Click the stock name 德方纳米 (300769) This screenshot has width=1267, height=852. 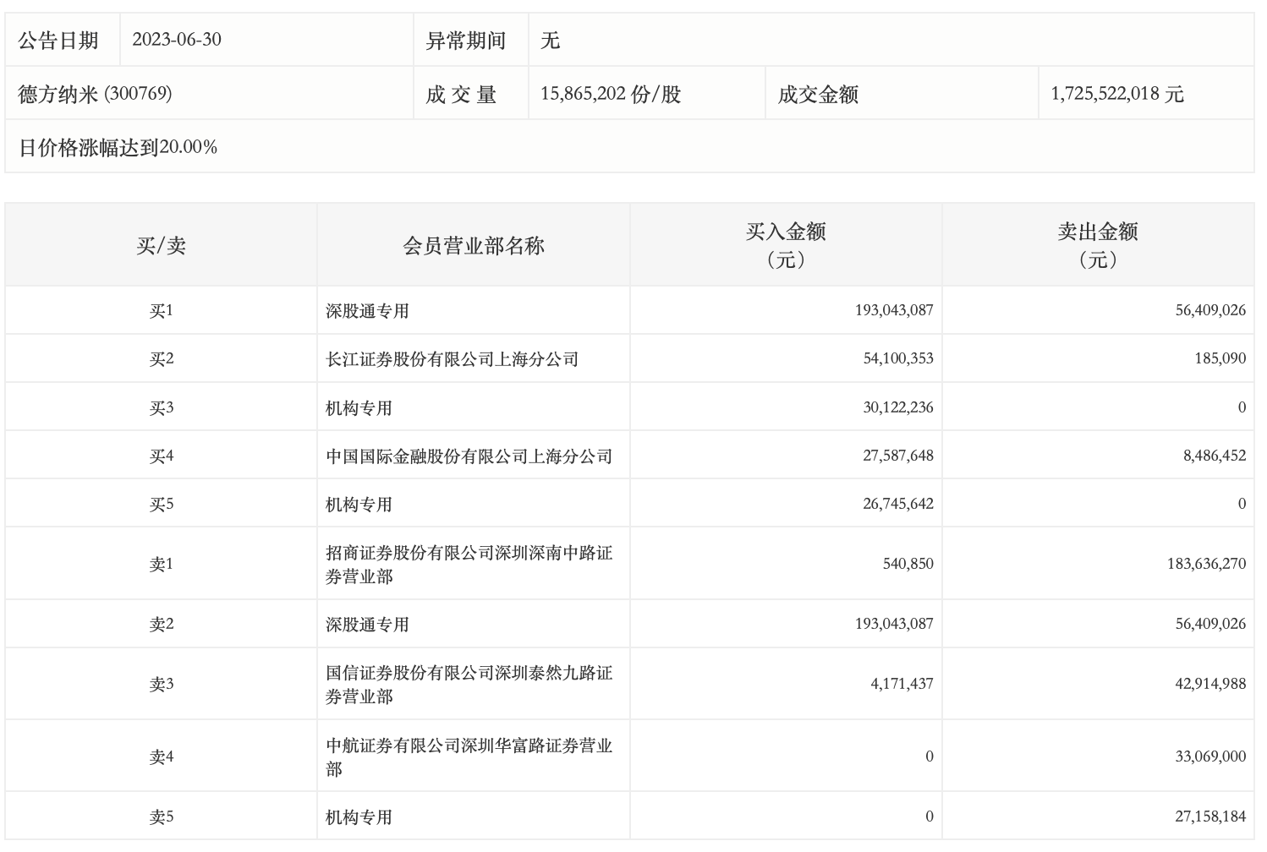pos(95,94)
